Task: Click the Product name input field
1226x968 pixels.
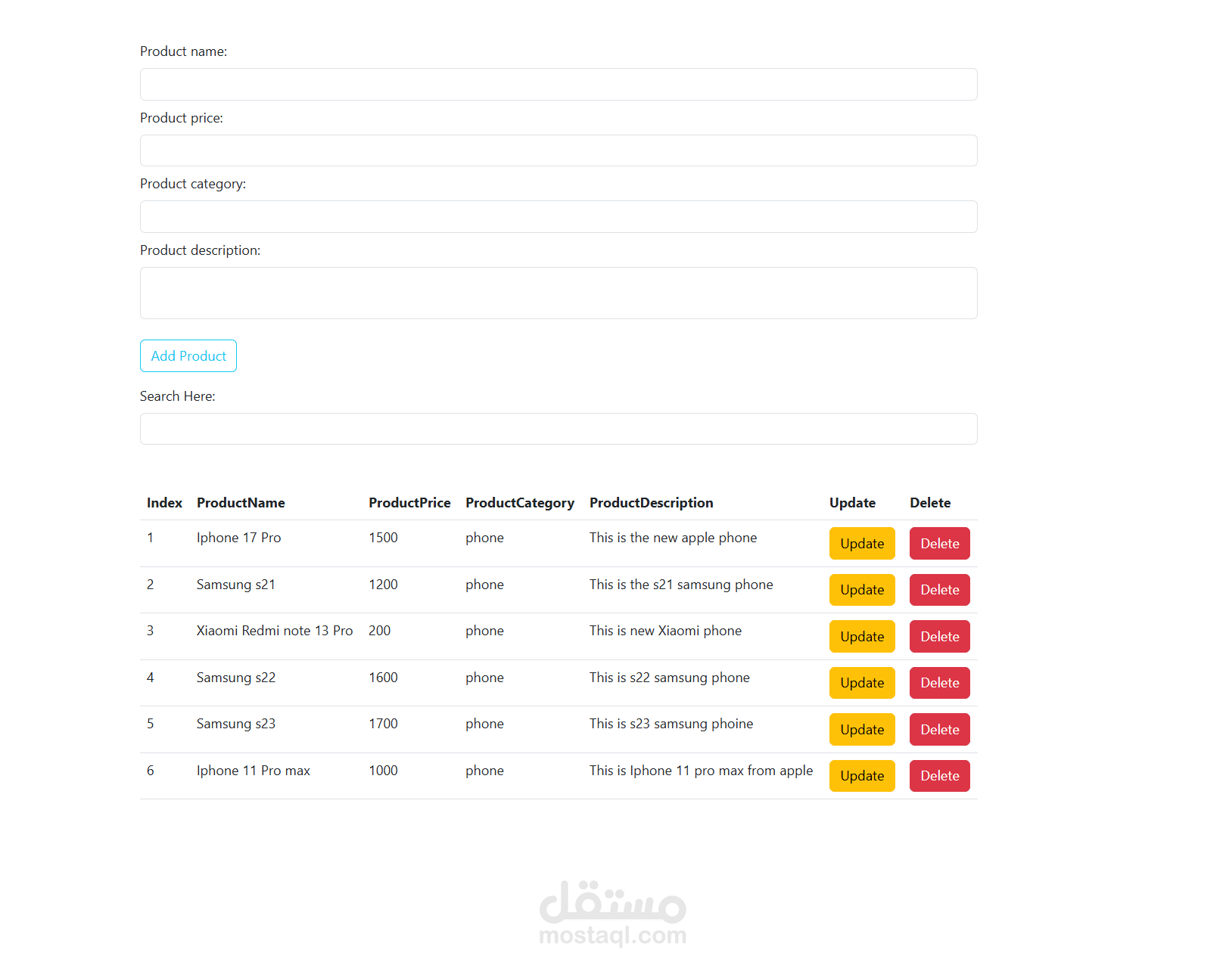Action: click(559, 84)
